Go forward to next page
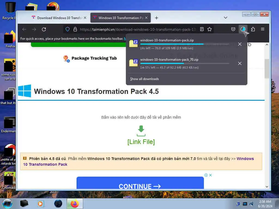The height and width of the screenshot is (209, 279). pyautogui.click(x=34, y=29)
